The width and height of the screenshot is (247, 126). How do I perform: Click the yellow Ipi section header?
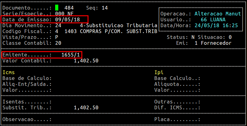click(159, 72)
